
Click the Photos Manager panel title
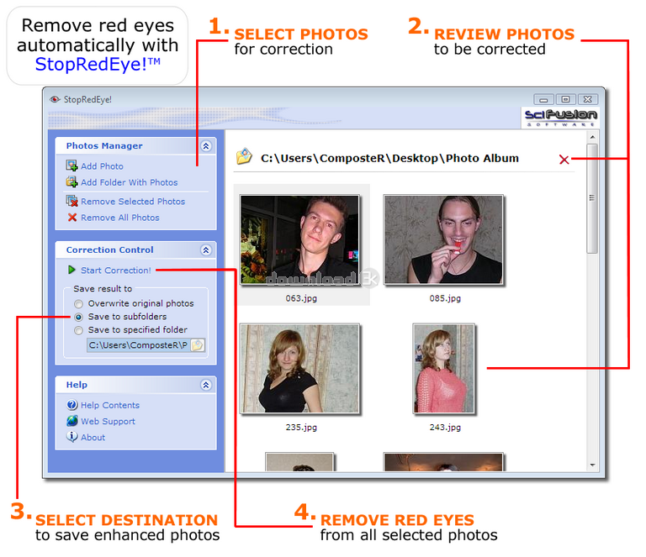104,145
